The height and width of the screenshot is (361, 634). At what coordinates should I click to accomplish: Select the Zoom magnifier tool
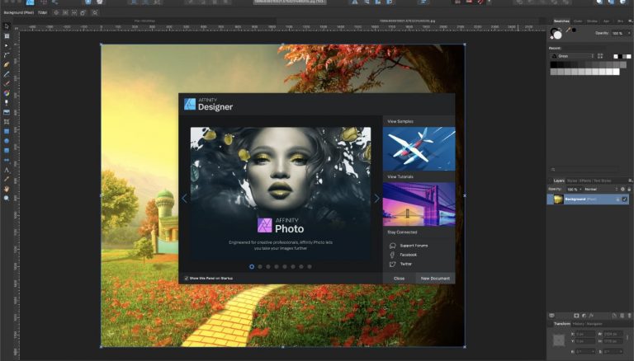click(x=7, y=199)
